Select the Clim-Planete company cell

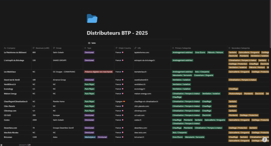click(x=17, y=106)
